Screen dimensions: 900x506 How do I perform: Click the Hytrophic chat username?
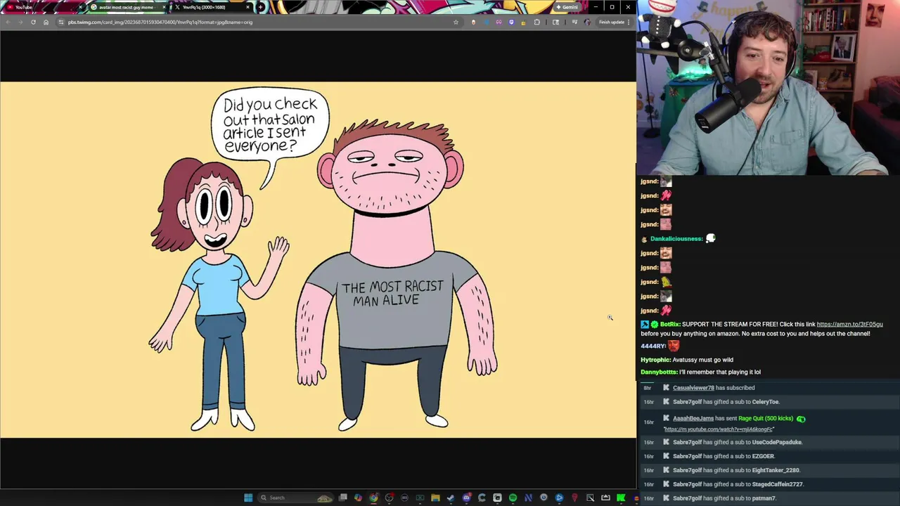655,360
